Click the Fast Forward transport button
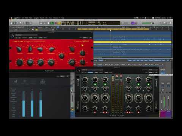This screenshot has width=182, height=136. point(45,23)
